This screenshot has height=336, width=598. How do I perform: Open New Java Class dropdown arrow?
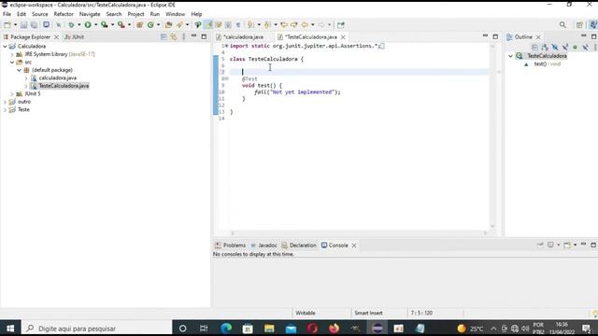click(x=158, y=25)
